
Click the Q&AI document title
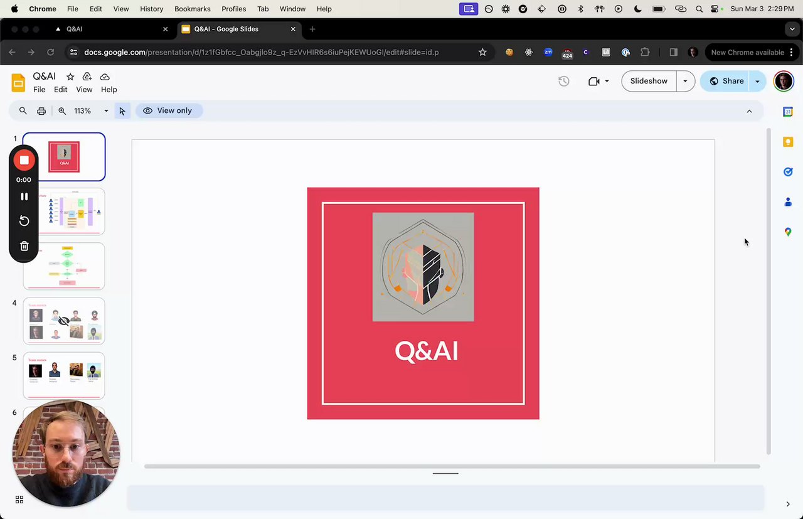pyautogui.click(x=45, y=77)
